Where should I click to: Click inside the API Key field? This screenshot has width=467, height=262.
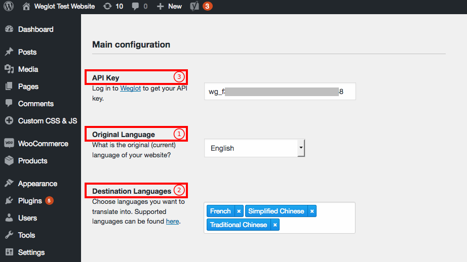(x=280, y=92)
